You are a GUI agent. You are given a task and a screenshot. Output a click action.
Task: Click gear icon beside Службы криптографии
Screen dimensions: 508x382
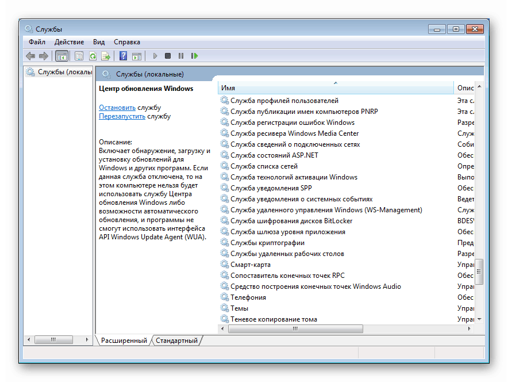(x=225, y=242)
